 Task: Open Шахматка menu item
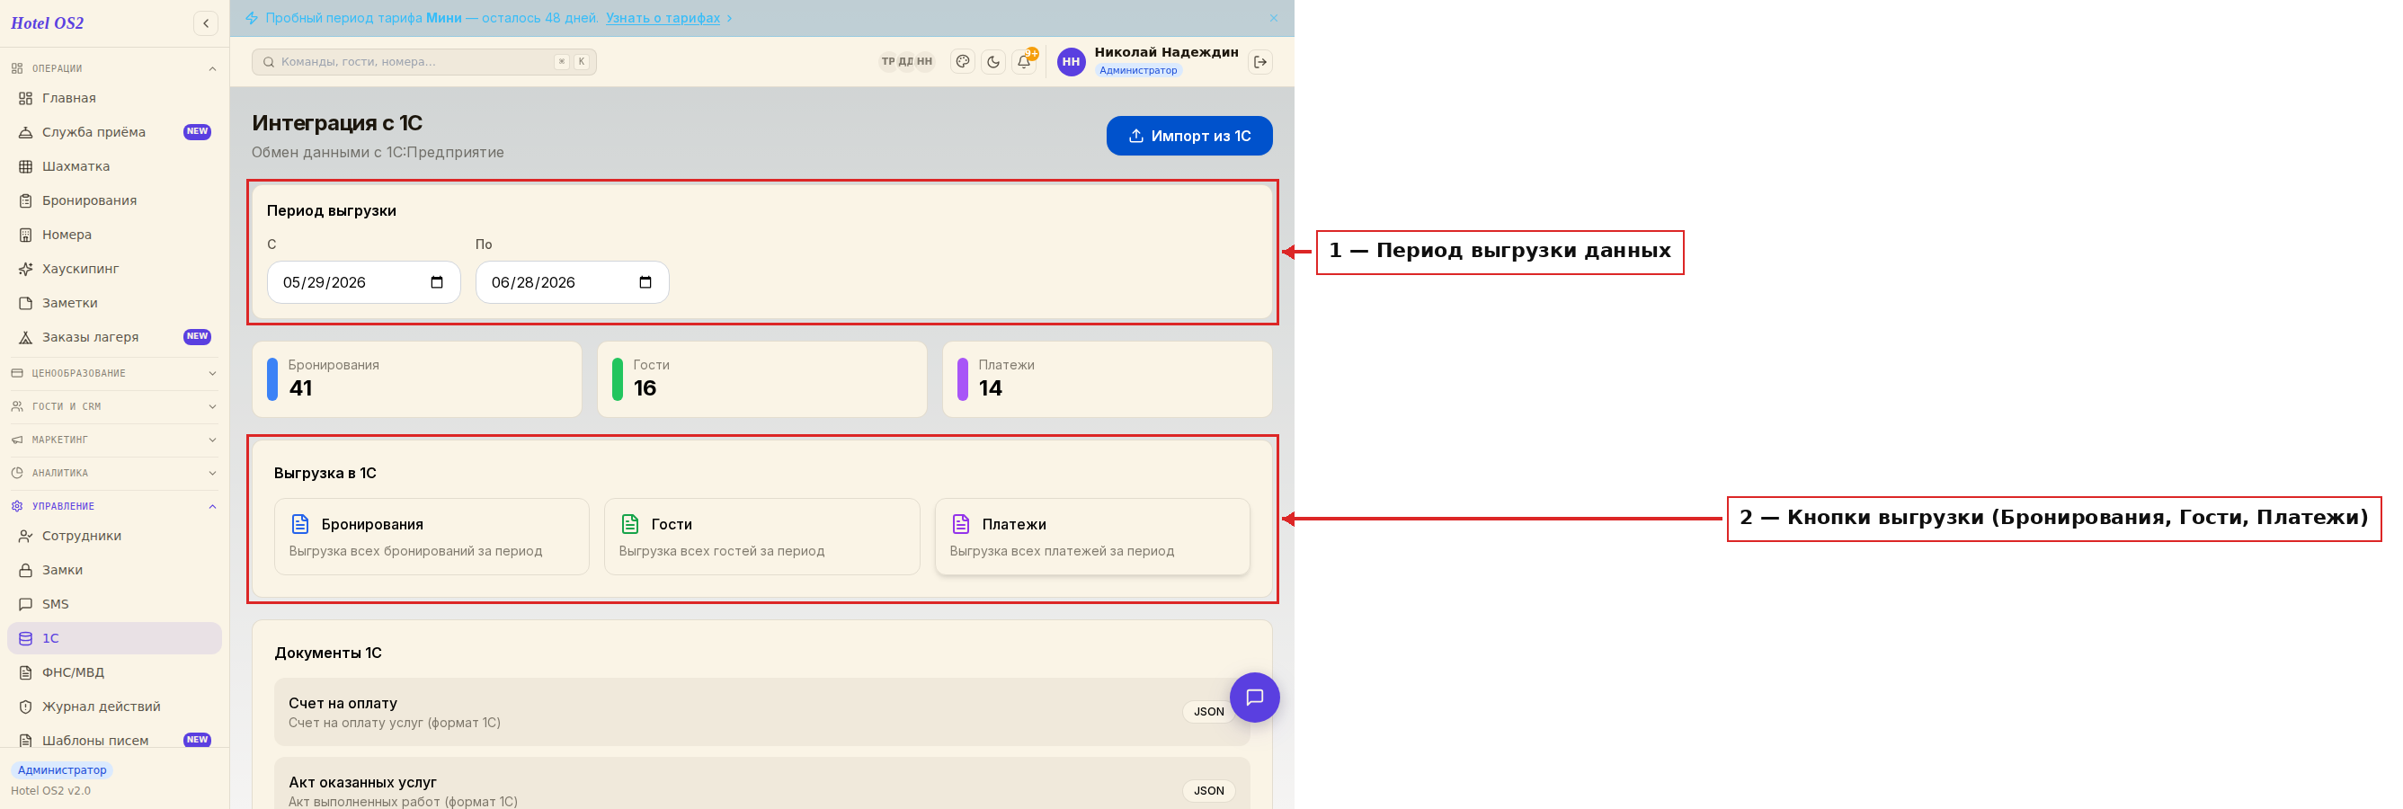(114, 166)
